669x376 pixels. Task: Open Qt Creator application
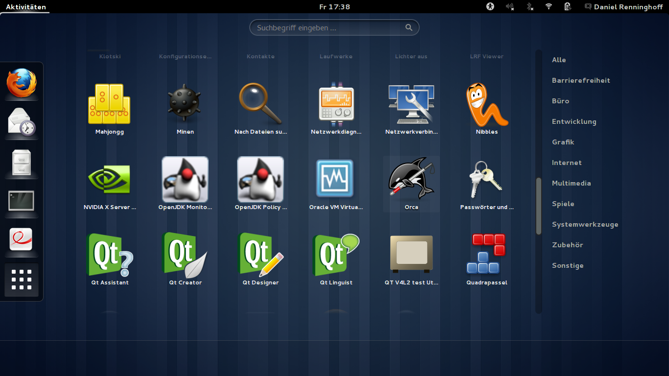[x=185, y=255]
